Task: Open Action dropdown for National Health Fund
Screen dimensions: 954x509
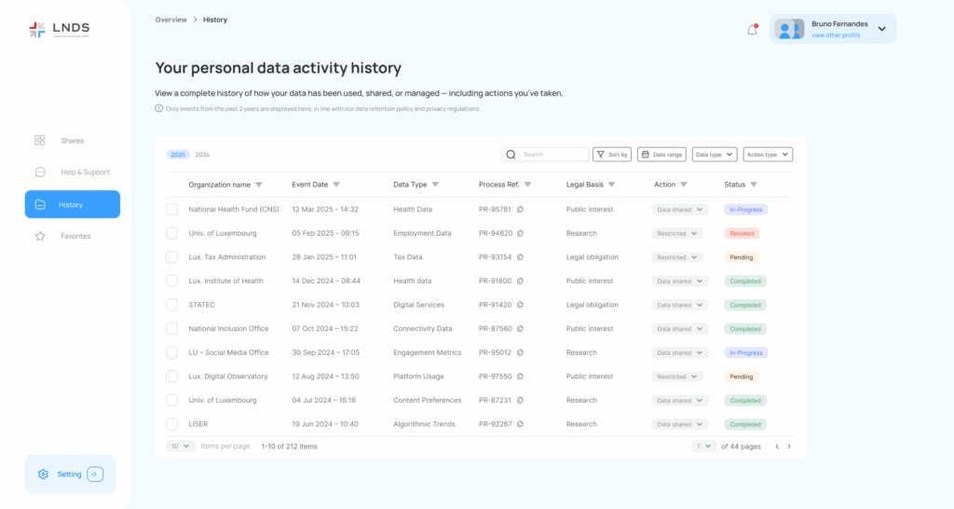Action: tap(680, 210)
